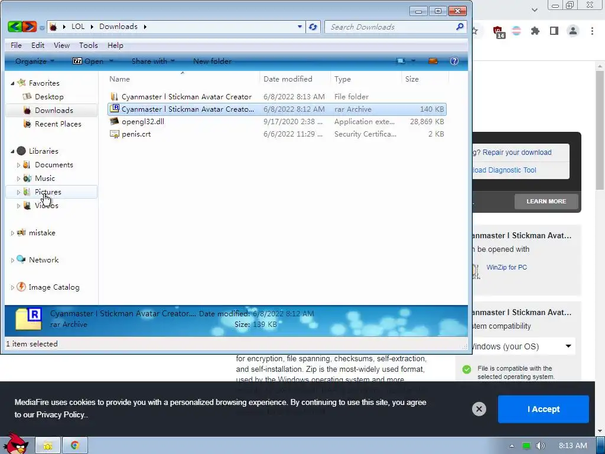Select opengl32.dll file
Image resolution: width=605 pixels, height=454 pixels.
coord(143,121)
